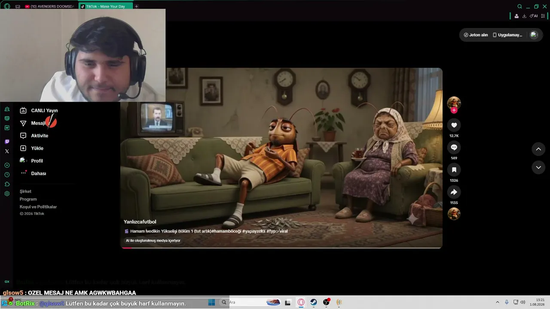Open the browser AI assistant button
The height and width of the screenshot is (309, 550).
534,16
